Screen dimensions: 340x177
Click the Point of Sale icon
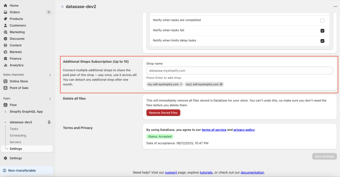pos(6,88)
